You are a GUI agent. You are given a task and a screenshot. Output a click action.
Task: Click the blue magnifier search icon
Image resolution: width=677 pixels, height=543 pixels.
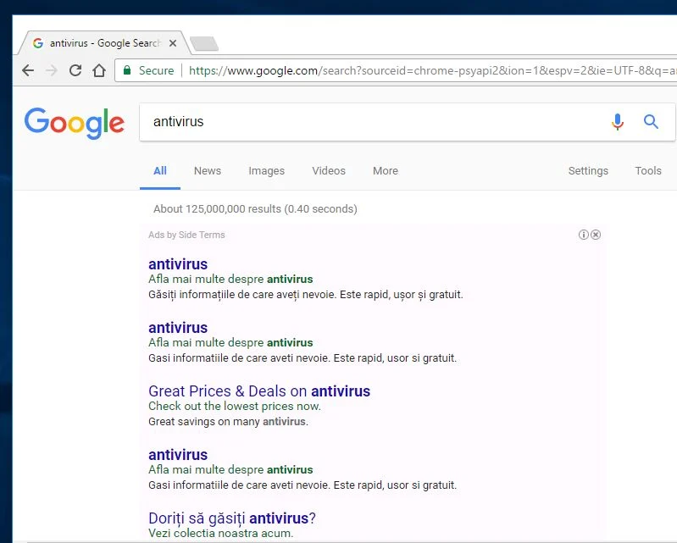tap(651, 122)
